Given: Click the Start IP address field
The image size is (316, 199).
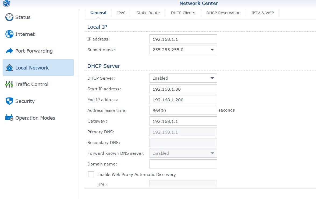Looking at the screenshot, I should pos(183,89).
